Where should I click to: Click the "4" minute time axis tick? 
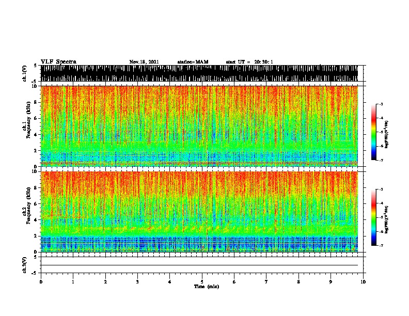170,282
